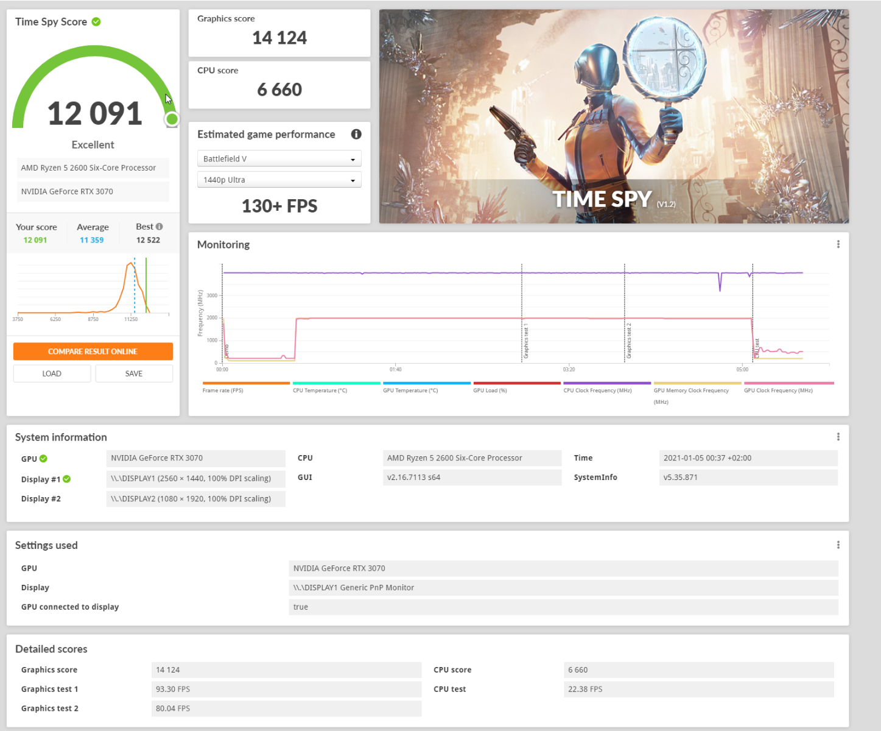Click the Graphics test 2 marker in the chart
881x731 pixels.
coord(629,341)
